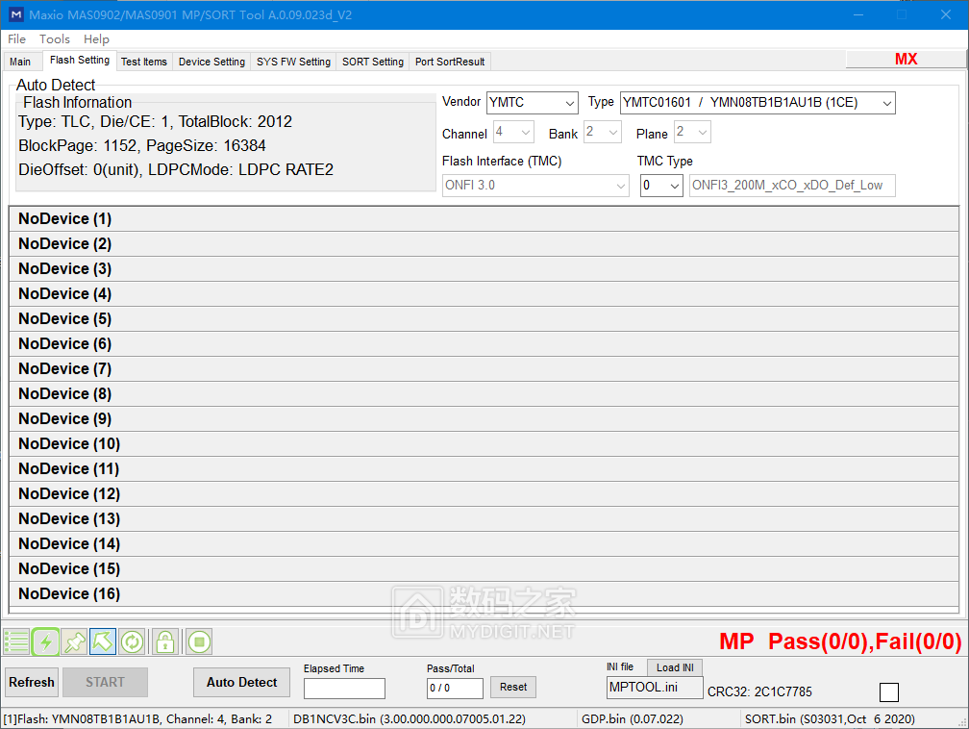Select the NoDevice (12) row

(484, 494)
